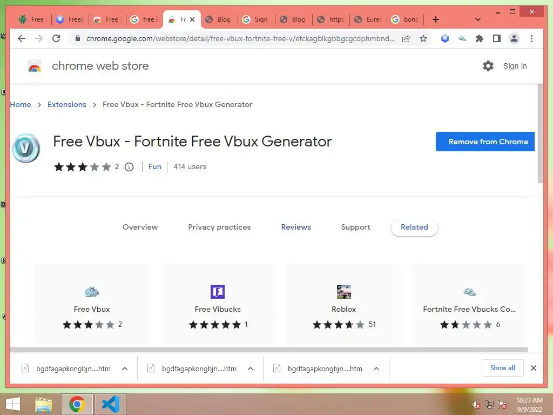This screenshot has height=415, width=553.
Task: Switch to the 'https' browser tab
Action: coord(331,19)
